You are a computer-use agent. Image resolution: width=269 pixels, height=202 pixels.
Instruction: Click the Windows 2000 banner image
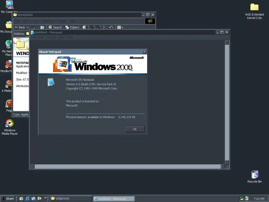(93, 64)
